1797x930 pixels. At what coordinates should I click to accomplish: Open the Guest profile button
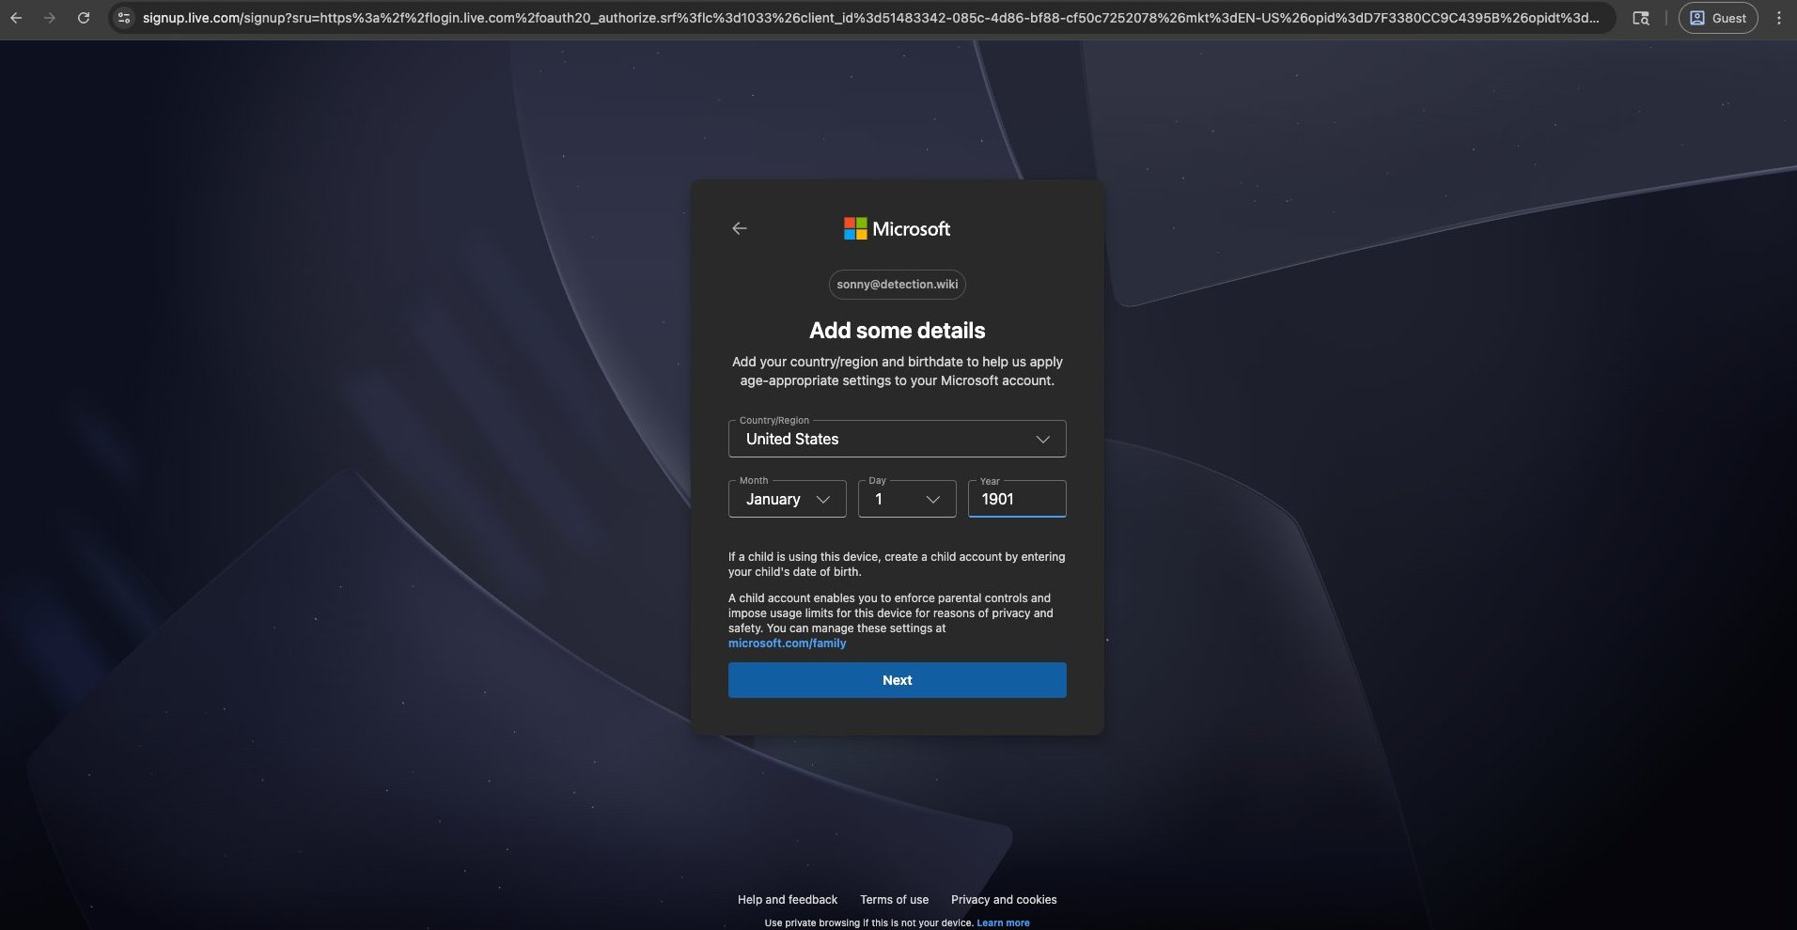pos(1718,18)
